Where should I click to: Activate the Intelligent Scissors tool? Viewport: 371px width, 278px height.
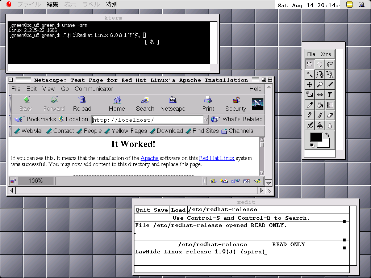pyautogui.click(x=330, y=75)
